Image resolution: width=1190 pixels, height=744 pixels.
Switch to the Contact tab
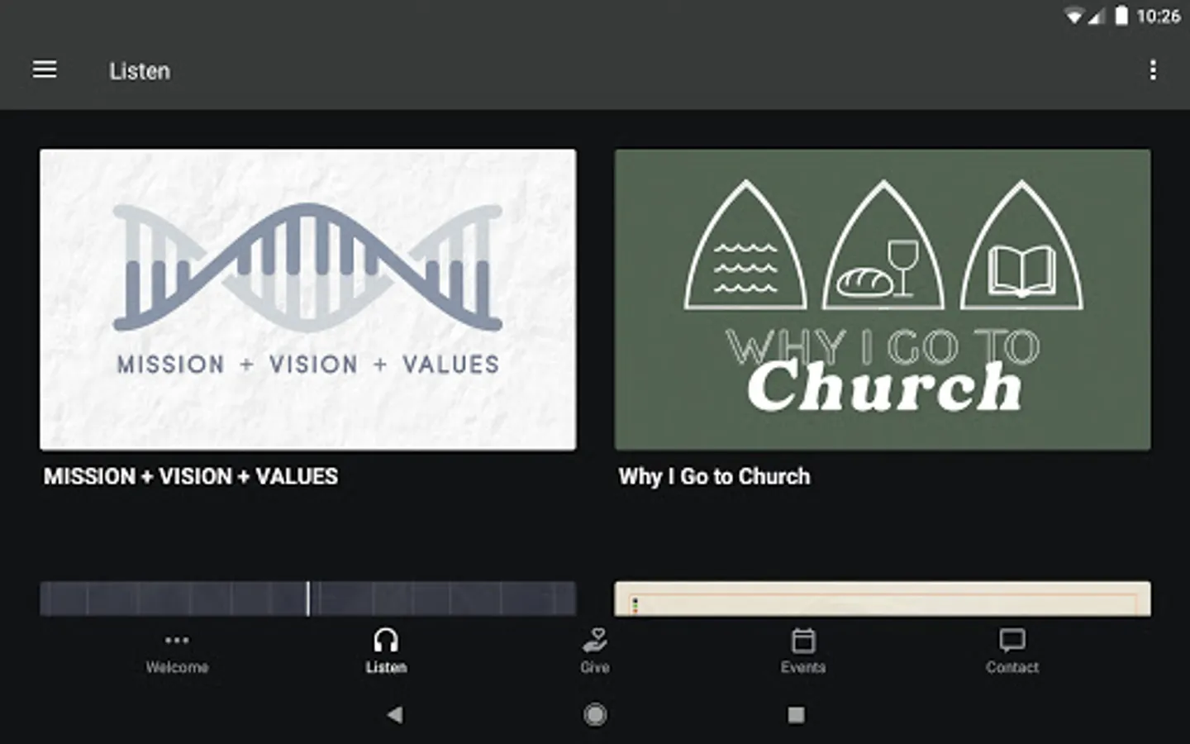click(1012, 652)
